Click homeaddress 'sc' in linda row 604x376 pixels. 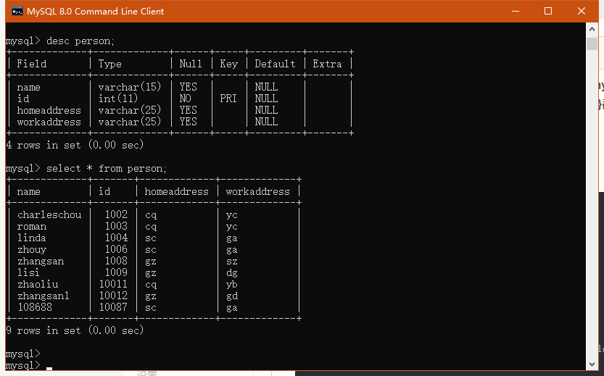click(151, 238)
